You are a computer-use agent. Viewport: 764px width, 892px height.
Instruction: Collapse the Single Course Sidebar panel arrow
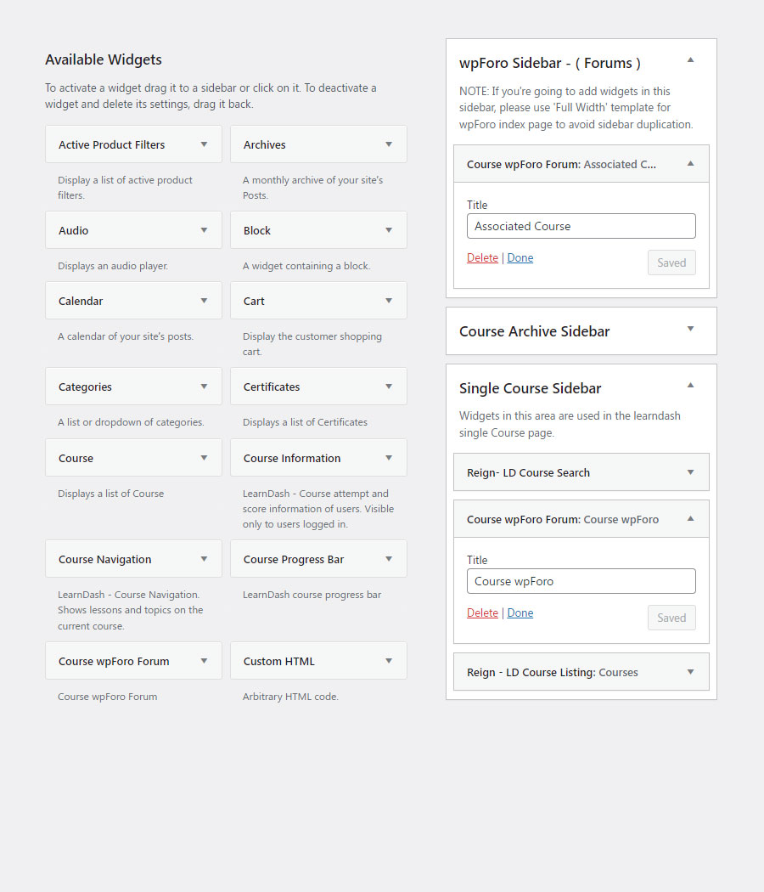(691, 385)
